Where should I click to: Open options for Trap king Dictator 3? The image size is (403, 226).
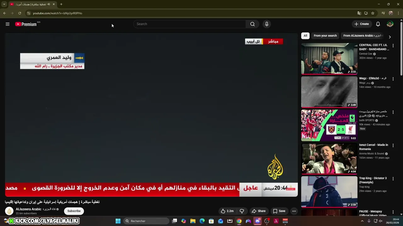coord(393,179)
